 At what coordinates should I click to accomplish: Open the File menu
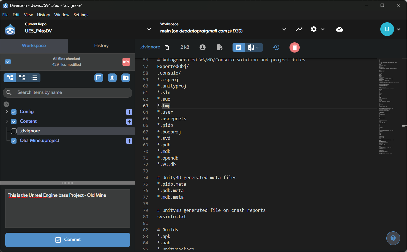coord(6,15)
